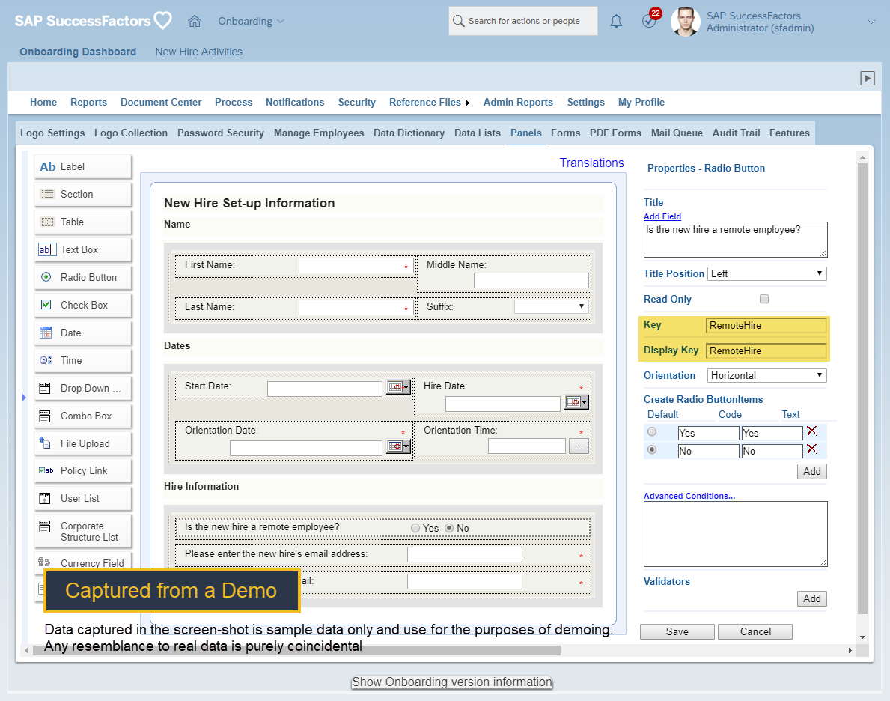The image size is (890, 701).
Task: Open the Security menu
Action: click(x=356, y=103)
